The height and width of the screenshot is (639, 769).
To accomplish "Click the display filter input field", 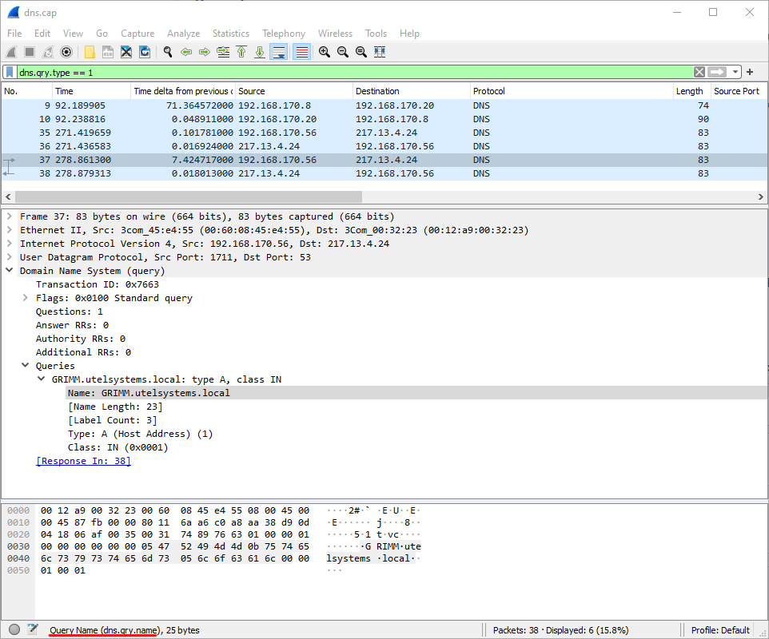I will (352, 72).
